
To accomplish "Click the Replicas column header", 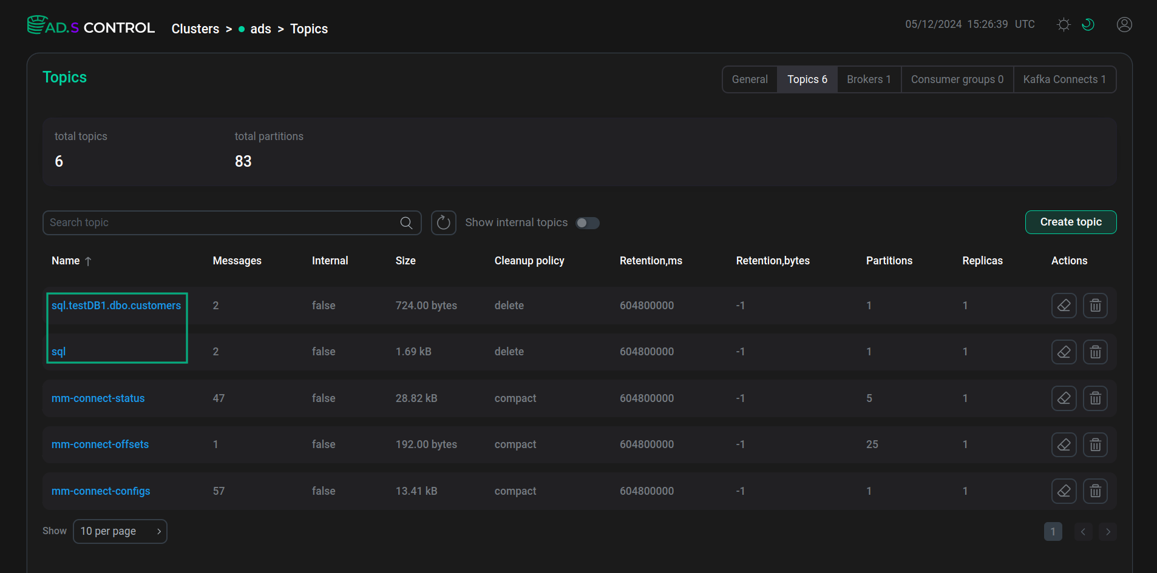I will coord(982,261).
